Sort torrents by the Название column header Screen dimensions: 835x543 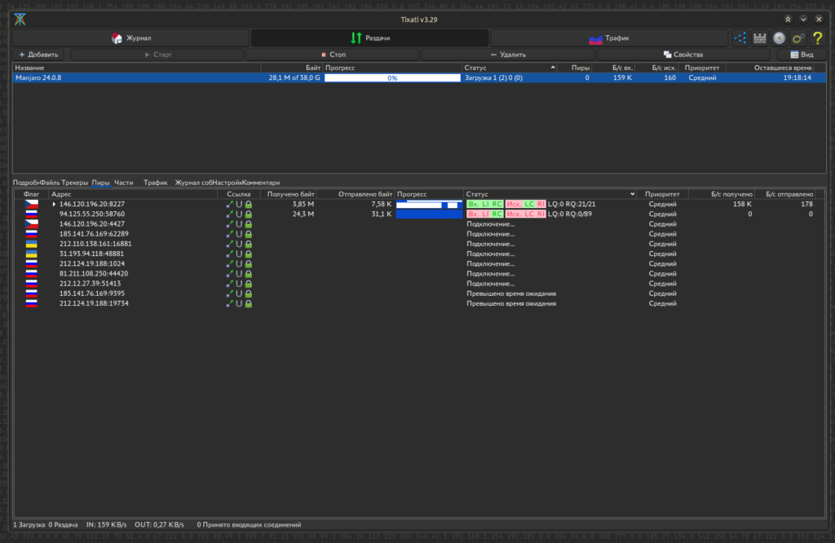coord(137,68)
